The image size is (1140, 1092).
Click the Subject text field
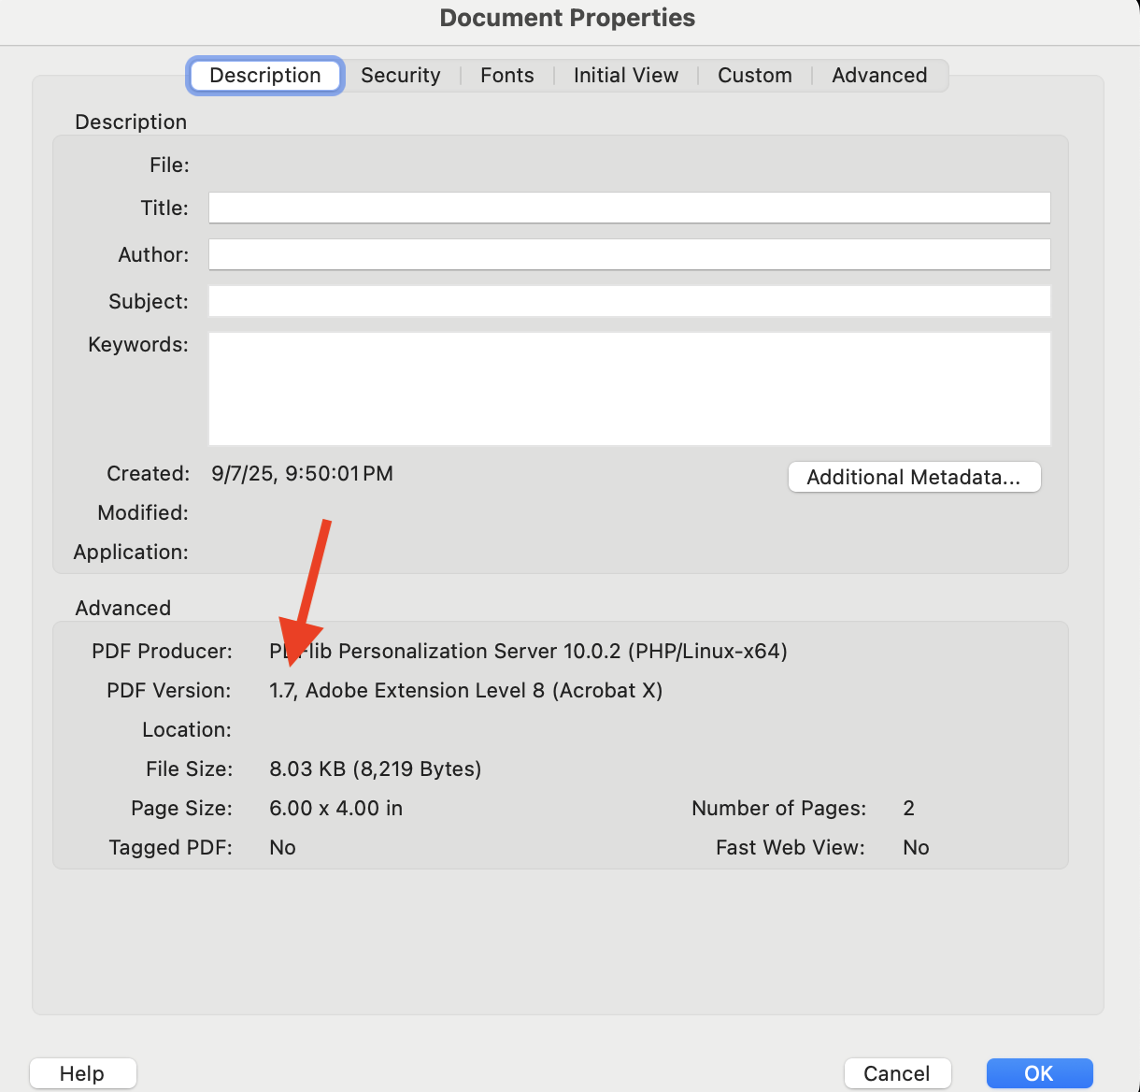pyautogui.click(x=629, y=301)
